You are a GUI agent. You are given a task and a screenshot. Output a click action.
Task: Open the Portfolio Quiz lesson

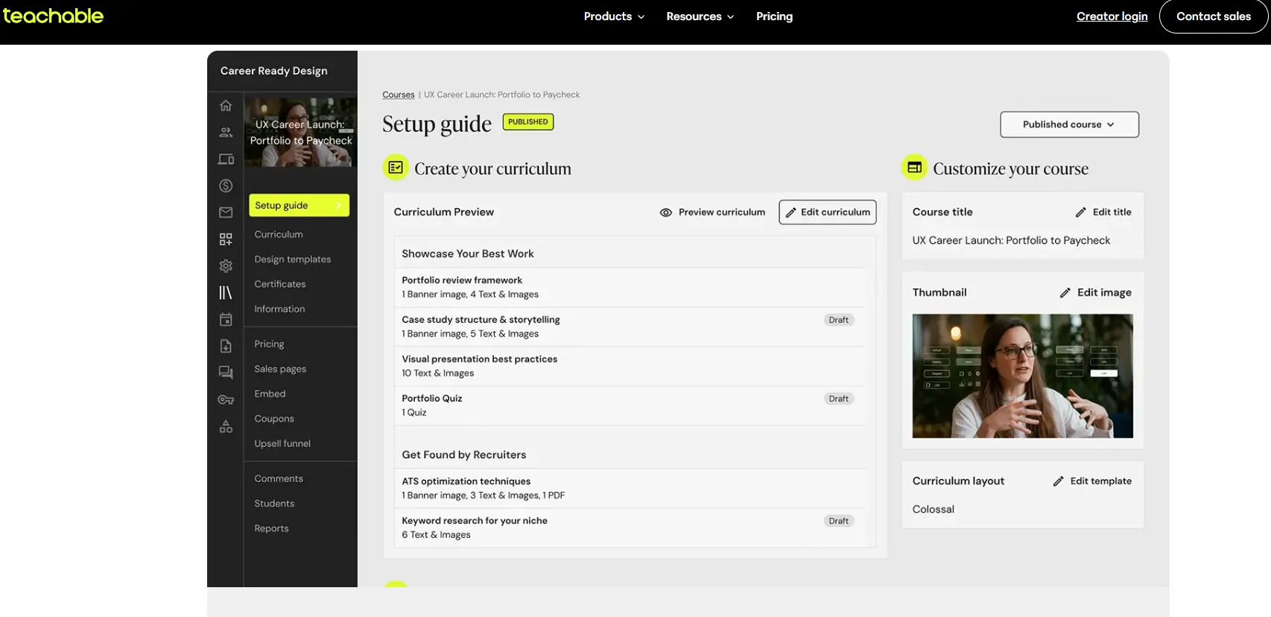(630, 405)
